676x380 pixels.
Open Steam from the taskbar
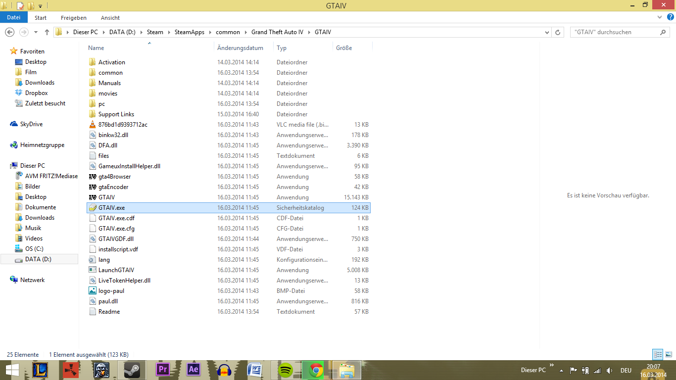(x=131, y=370)
